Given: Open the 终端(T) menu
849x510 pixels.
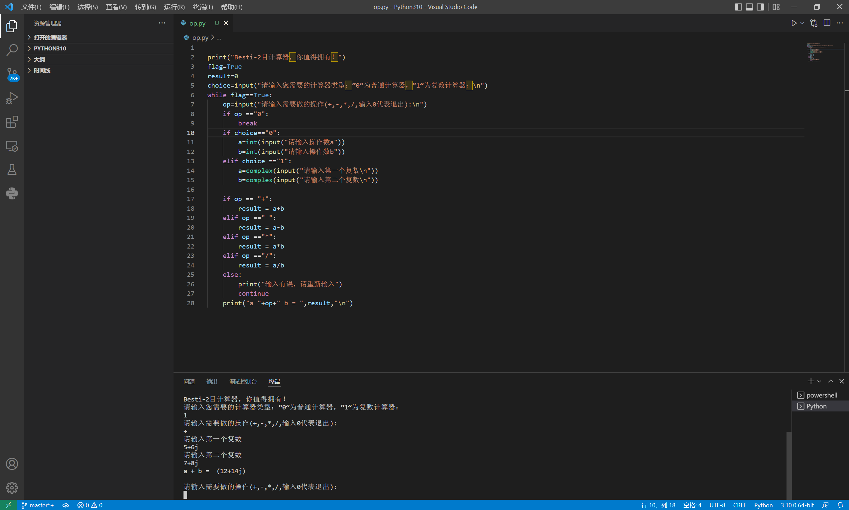Looking at the screenshot, I should pyautogui.click(x=202, y=7).
